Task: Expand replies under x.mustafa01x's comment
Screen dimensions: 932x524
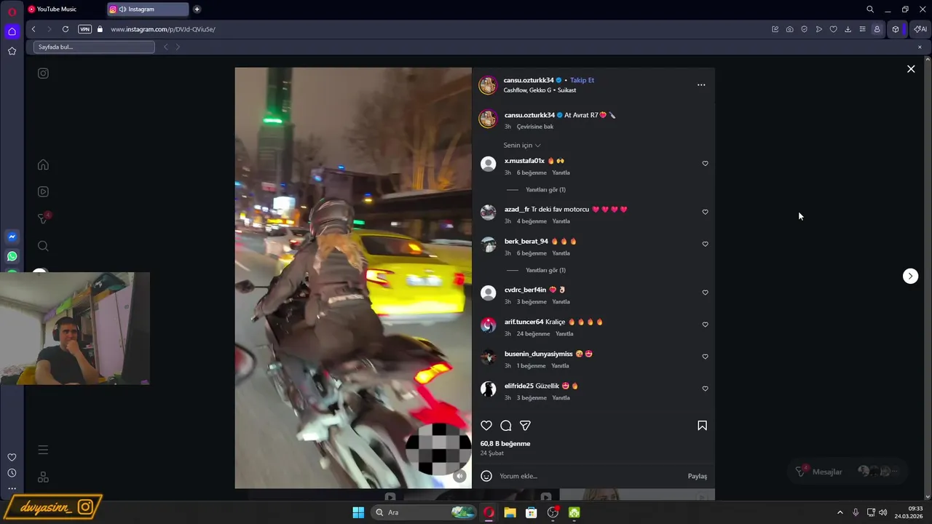Action: 545,190
